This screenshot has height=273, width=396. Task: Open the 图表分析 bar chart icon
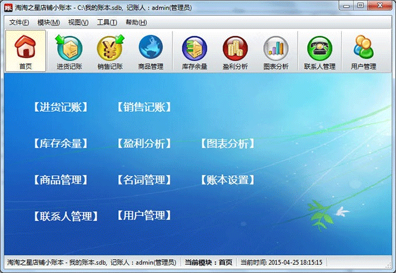(276, 52)
